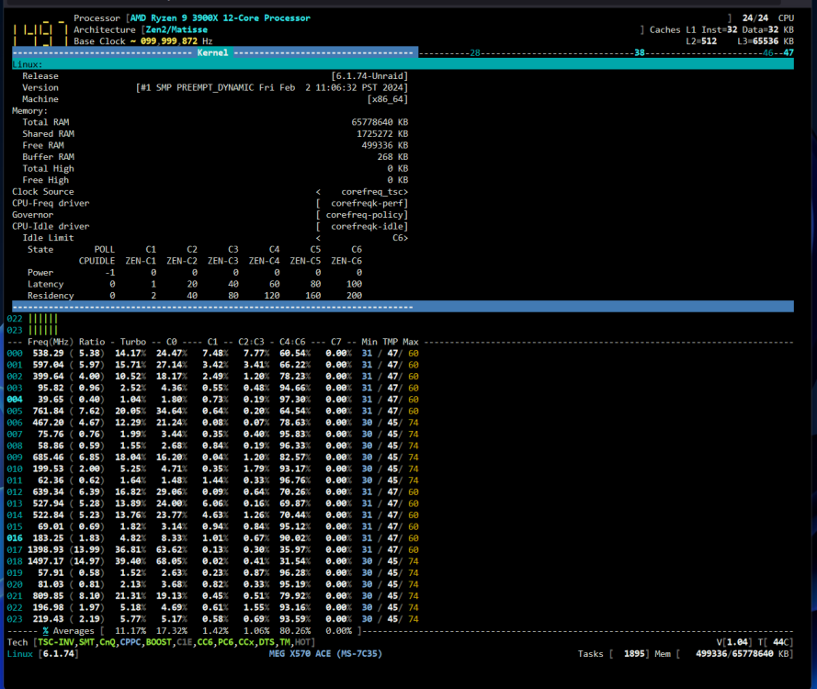The width and height of the screenshot is (817, 689).
Task: Select CPU row 000 at 538.29 MHz
Action: pos(213,354)
